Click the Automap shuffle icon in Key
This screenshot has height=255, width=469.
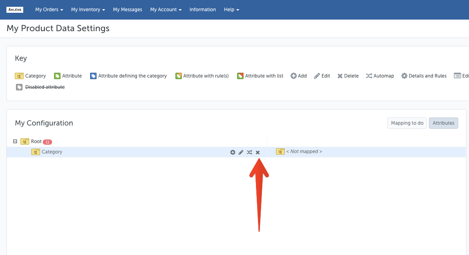pos(369,76)
